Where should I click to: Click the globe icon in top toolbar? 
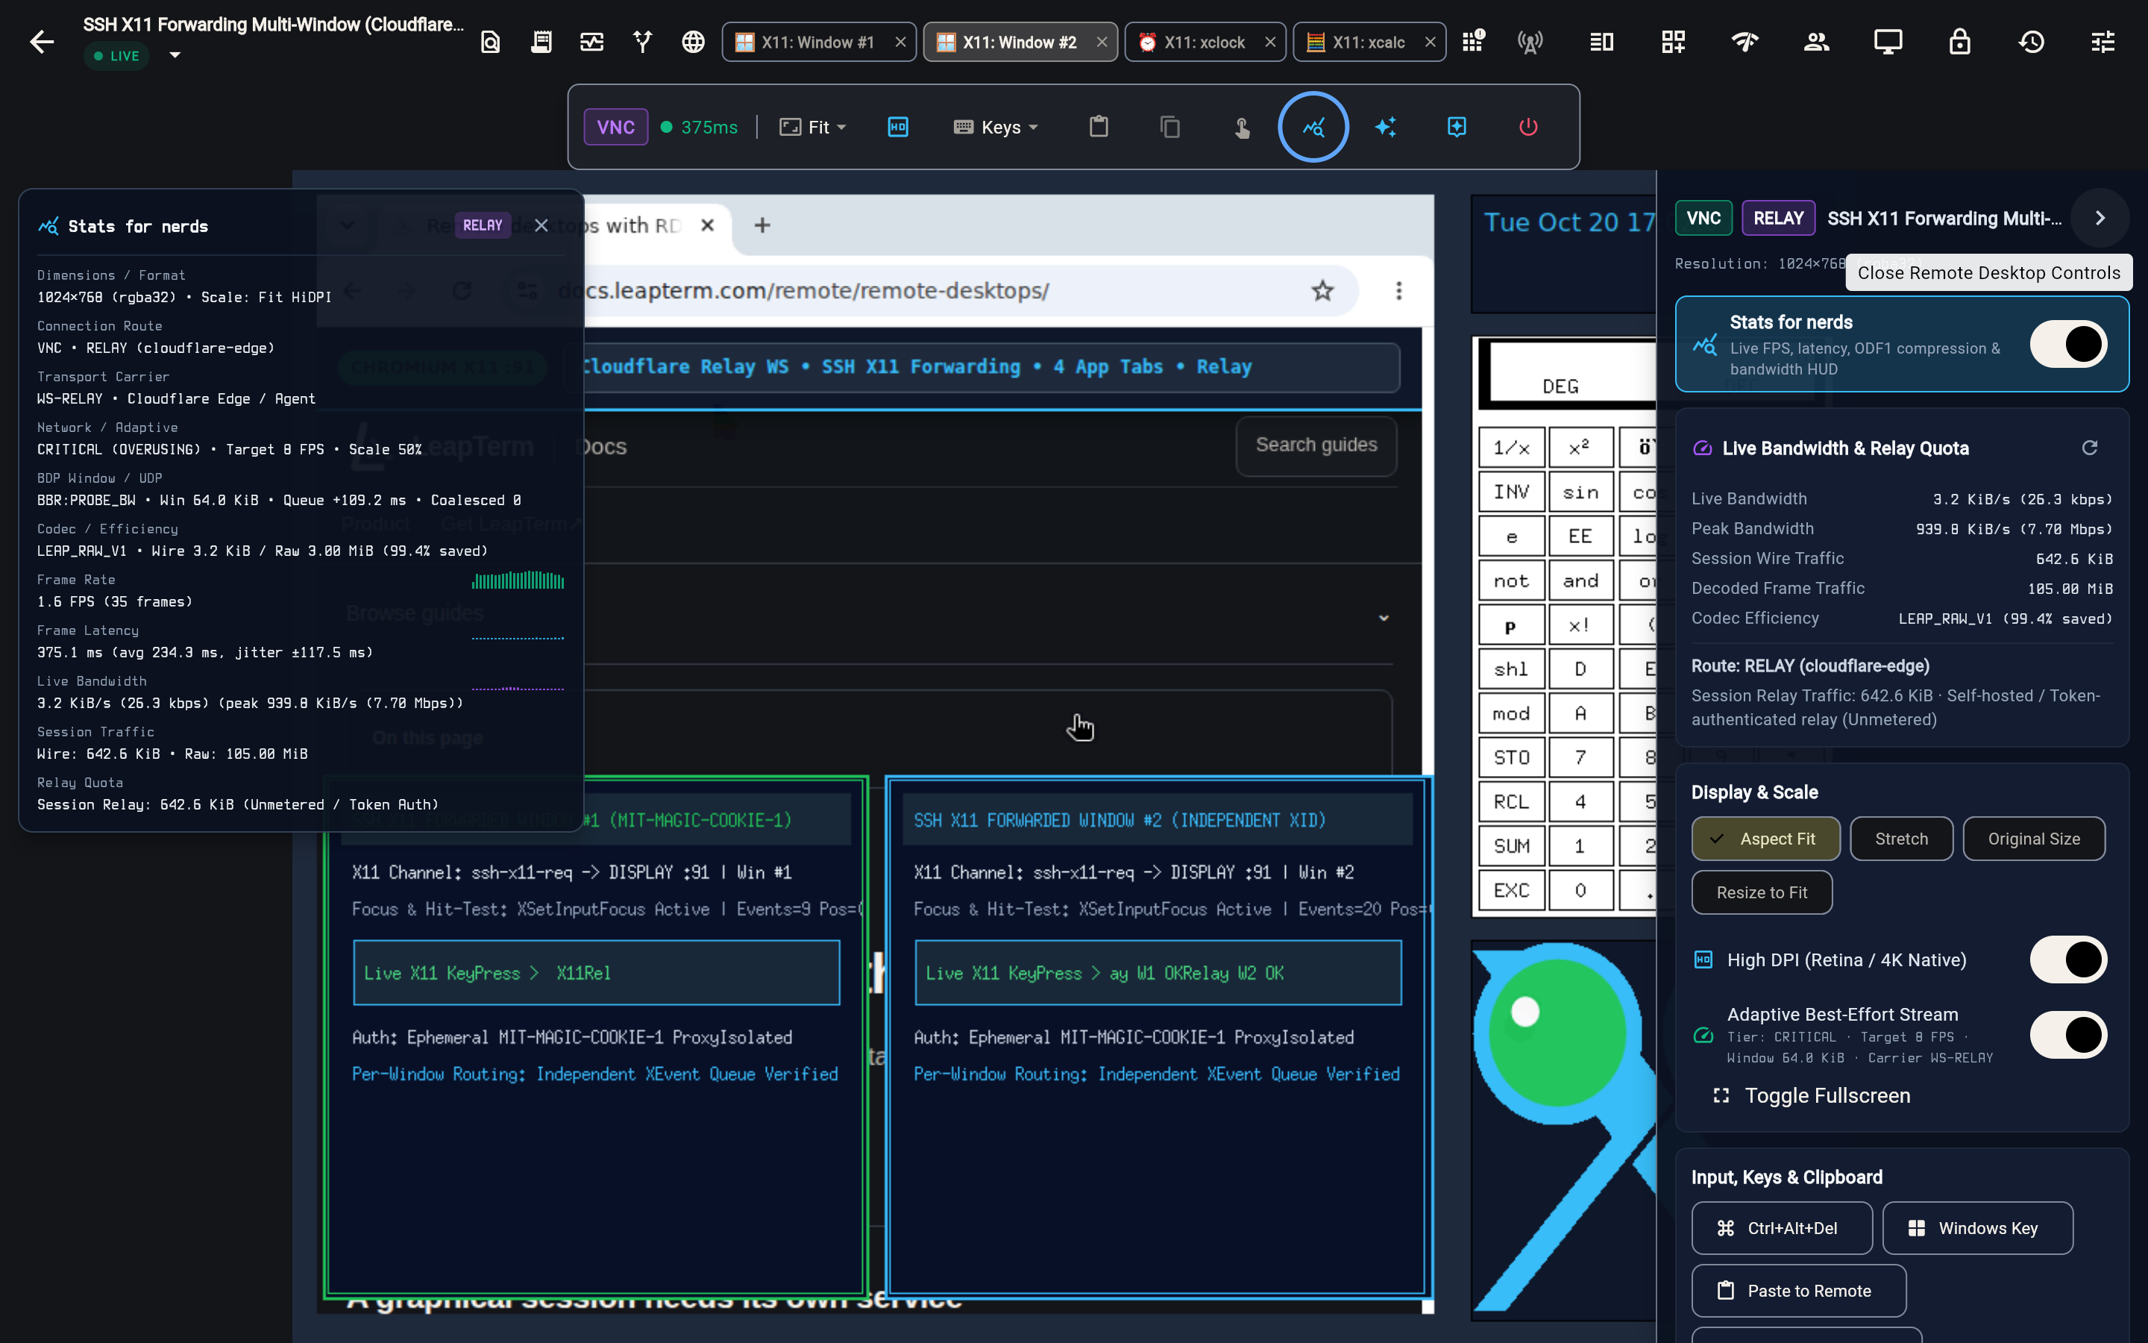693,42
